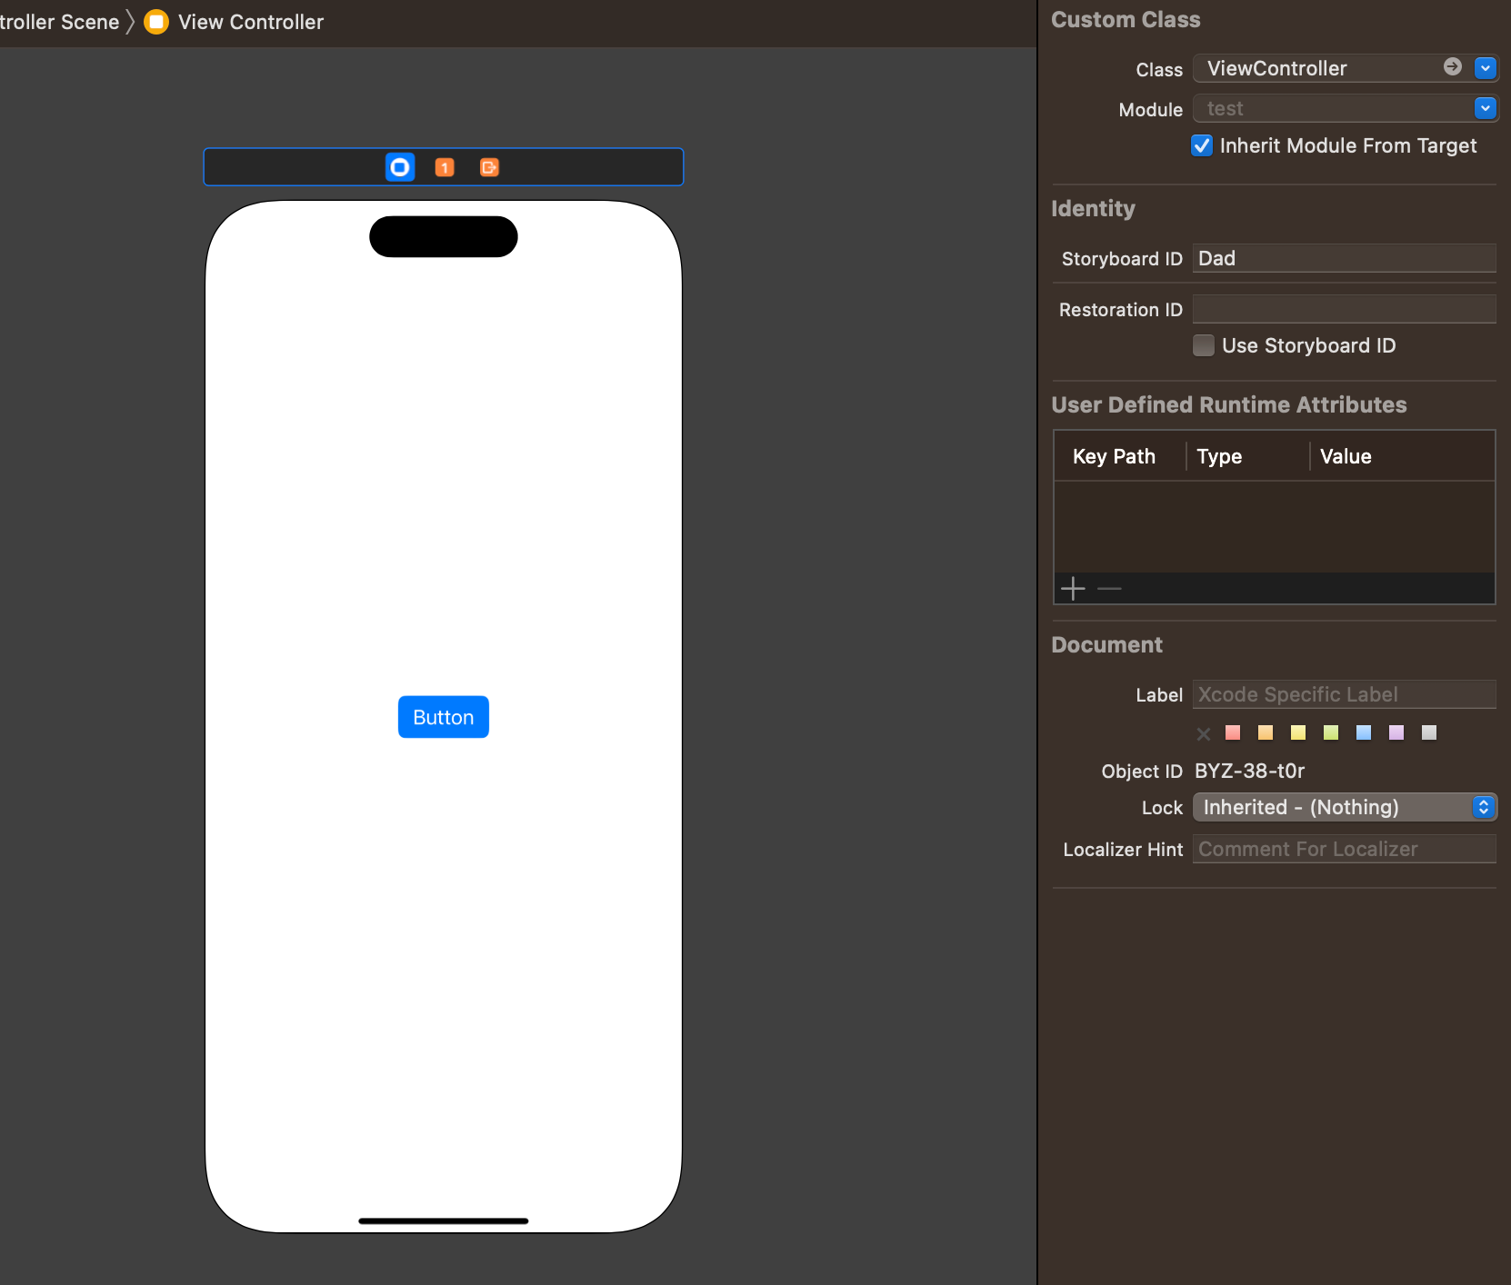1511x1285 pixels.
Task: Enable Use Storyboard ID checkbox
Action: (x=1204, y=345)
